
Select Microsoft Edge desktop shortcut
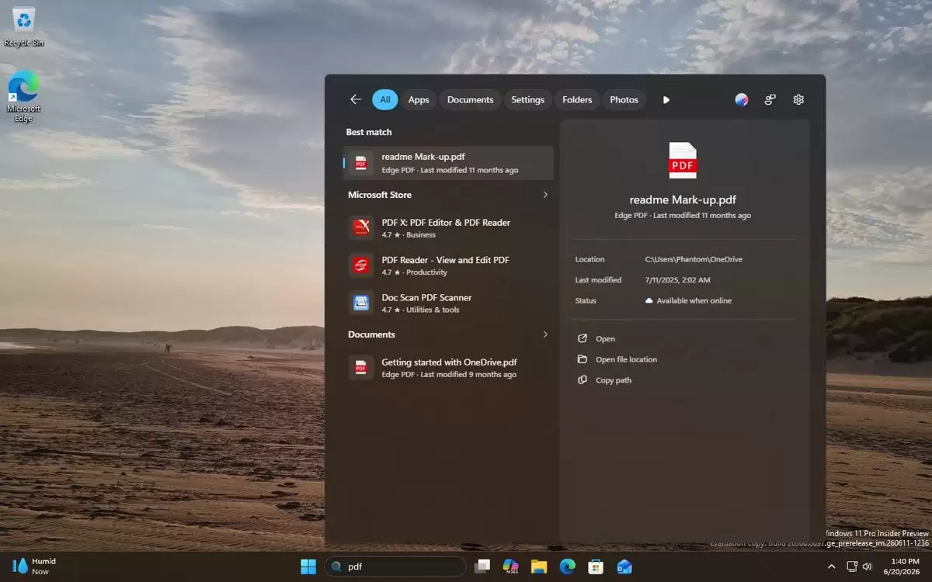coord(23,97)
